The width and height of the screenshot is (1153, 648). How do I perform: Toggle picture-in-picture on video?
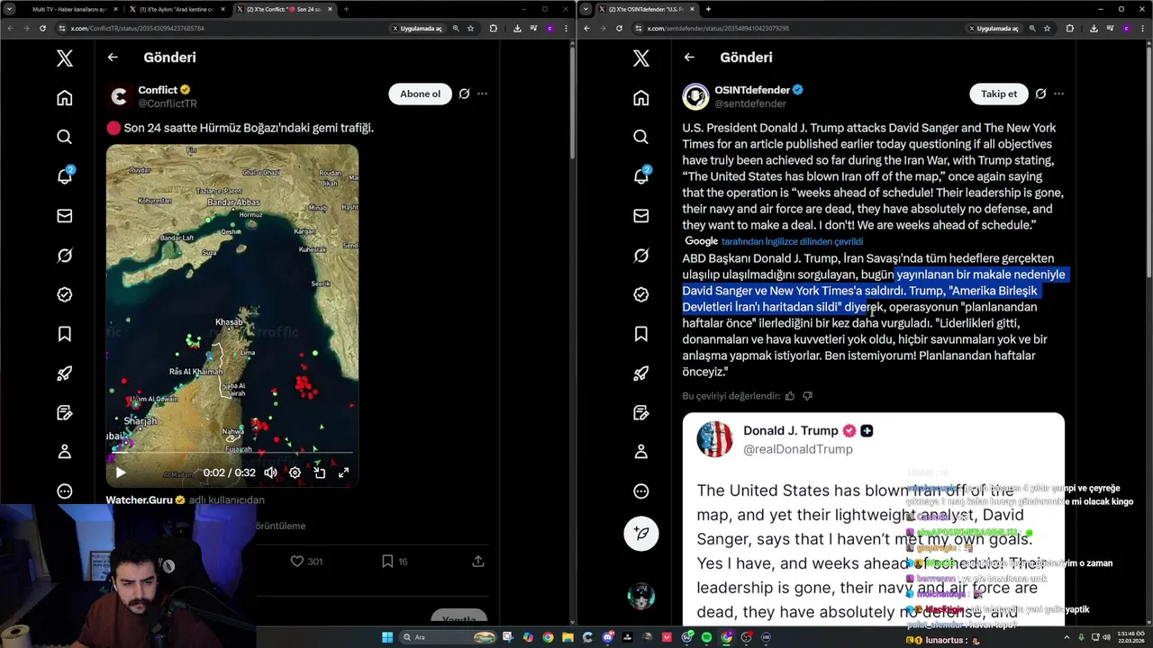[319, 472]
